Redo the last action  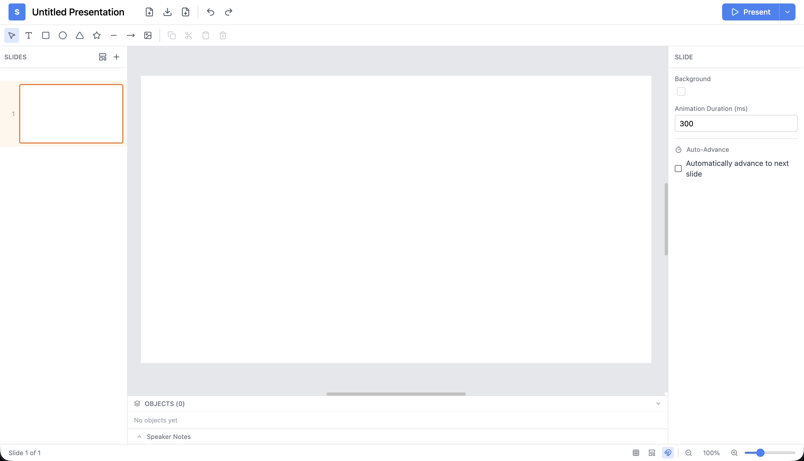coord(229,12)
